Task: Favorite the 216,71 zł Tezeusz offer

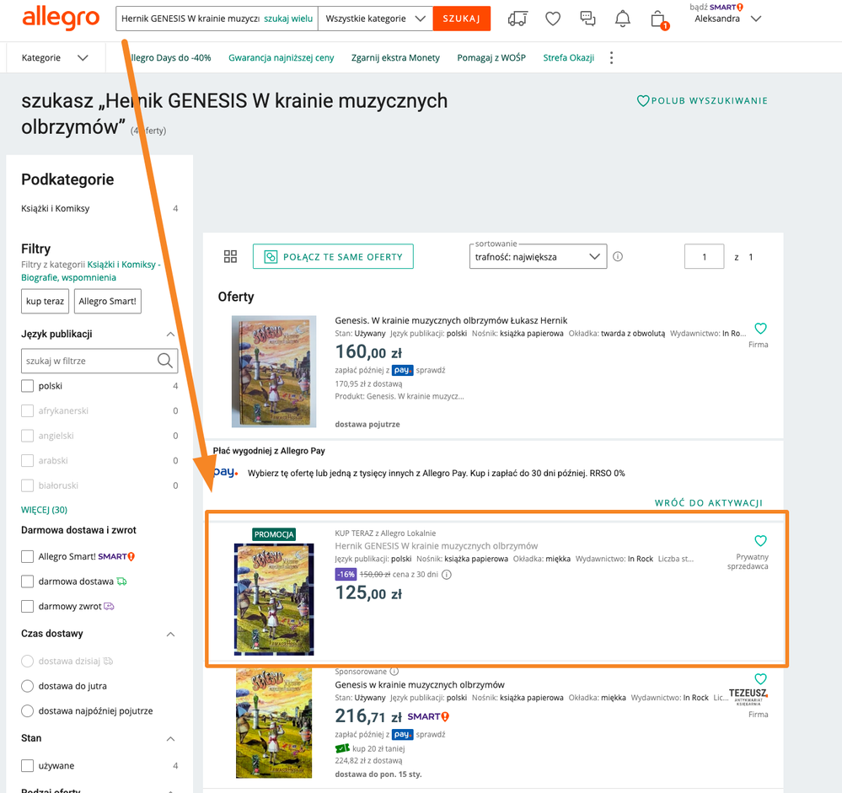Action: [x=760, y=678]
